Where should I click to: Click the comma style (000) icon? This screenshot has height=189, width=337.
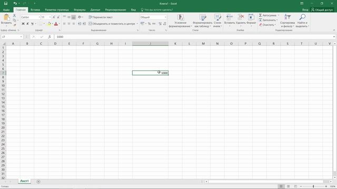click(154, 24)
